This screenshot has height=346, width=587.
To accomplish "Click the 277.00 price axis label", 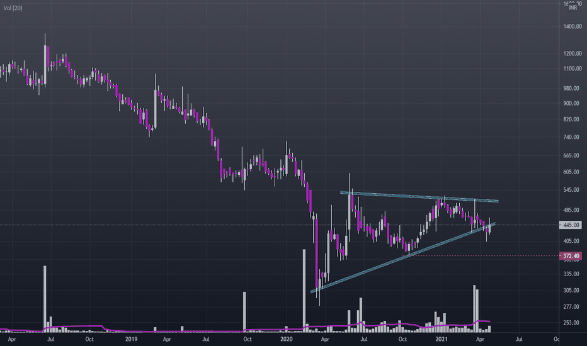I will (571, 307).
